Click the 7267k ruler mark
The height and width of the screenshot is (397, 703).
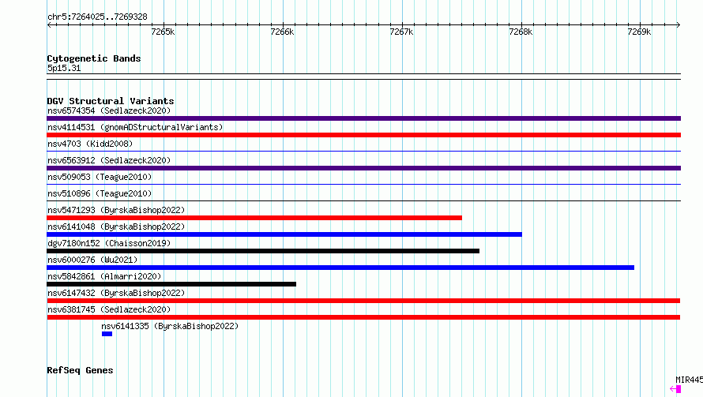point(402,32)
